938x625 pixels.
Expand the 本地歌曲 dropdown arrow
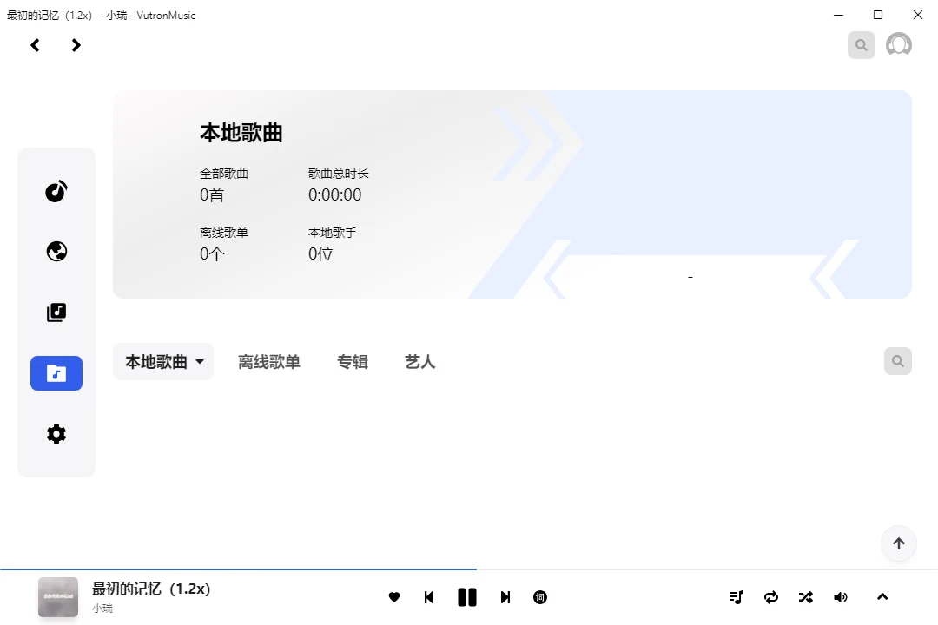click(200, 362)
